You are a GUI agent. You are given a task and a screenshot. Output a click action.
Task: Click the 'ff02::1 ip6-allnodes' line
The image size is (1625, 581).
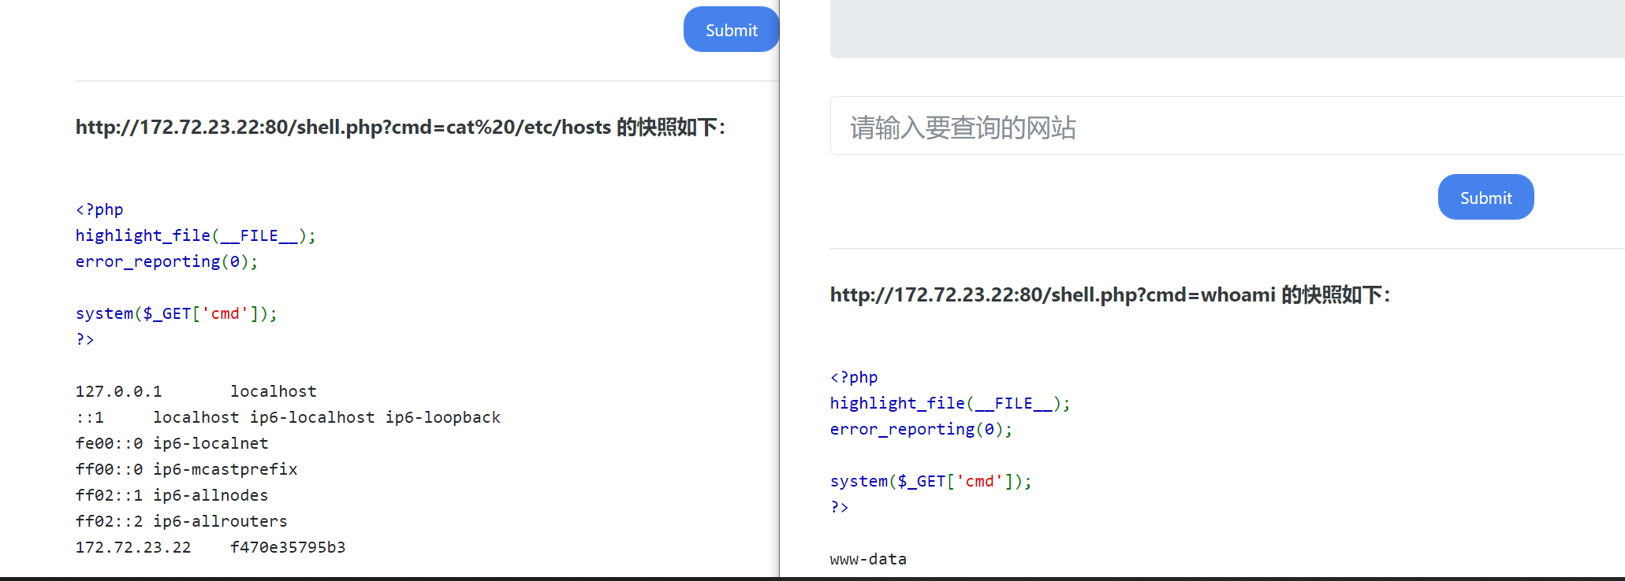(172, 495)
